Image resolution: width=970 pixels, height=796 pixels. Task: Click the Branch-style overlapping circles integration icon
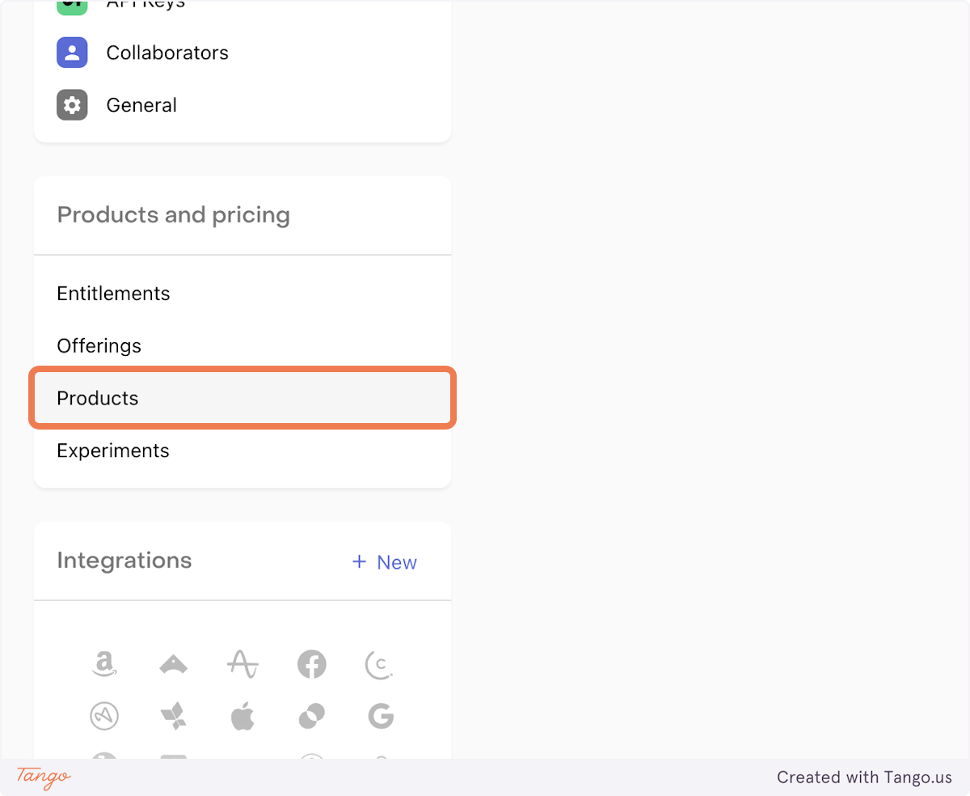[x=311, y=716]
